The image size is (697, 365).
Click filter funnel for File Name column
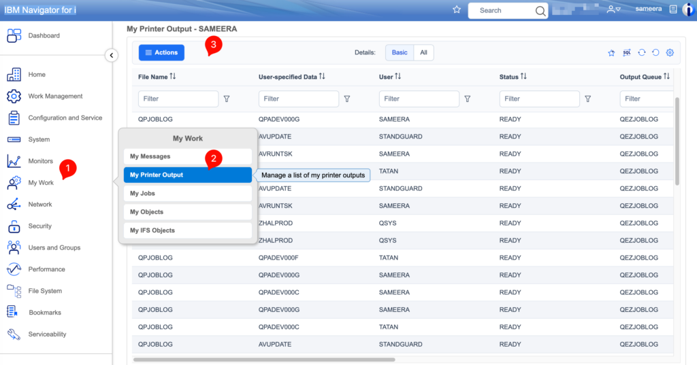click(227, 99)
